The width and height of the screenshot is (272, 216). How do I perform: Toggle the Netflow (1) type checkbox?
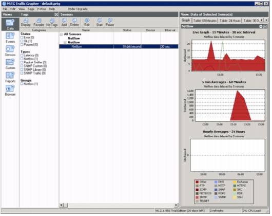tap(22, 59)
